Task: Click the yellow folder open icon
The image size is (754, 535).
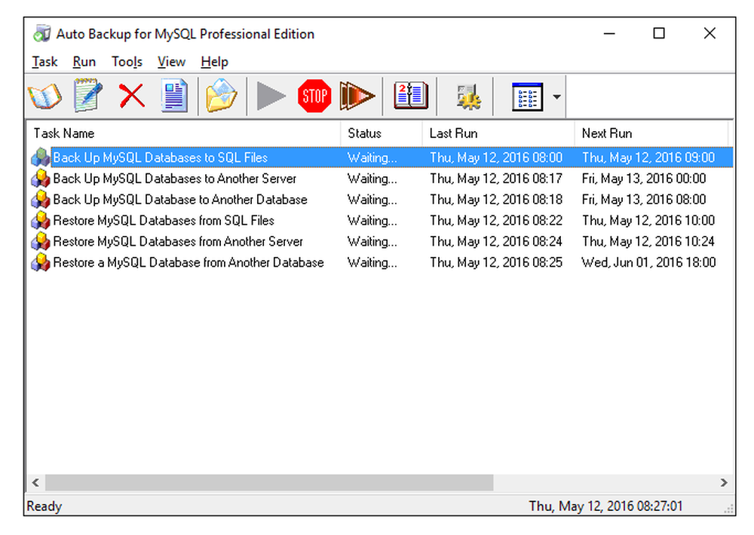Action: [x=221, y=96]
